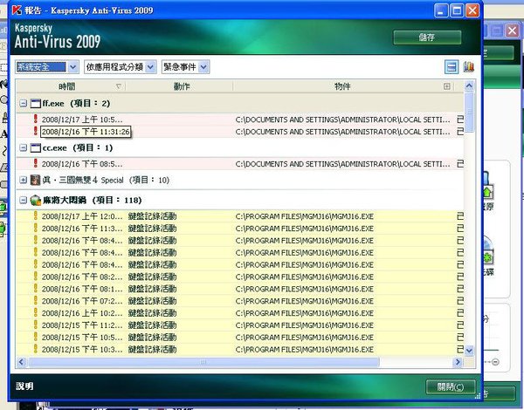The image size is (524, 410).
Task: Click yellow warning icon on 2008/12/15 下午 10:3 row
Action: pos(36,349)
